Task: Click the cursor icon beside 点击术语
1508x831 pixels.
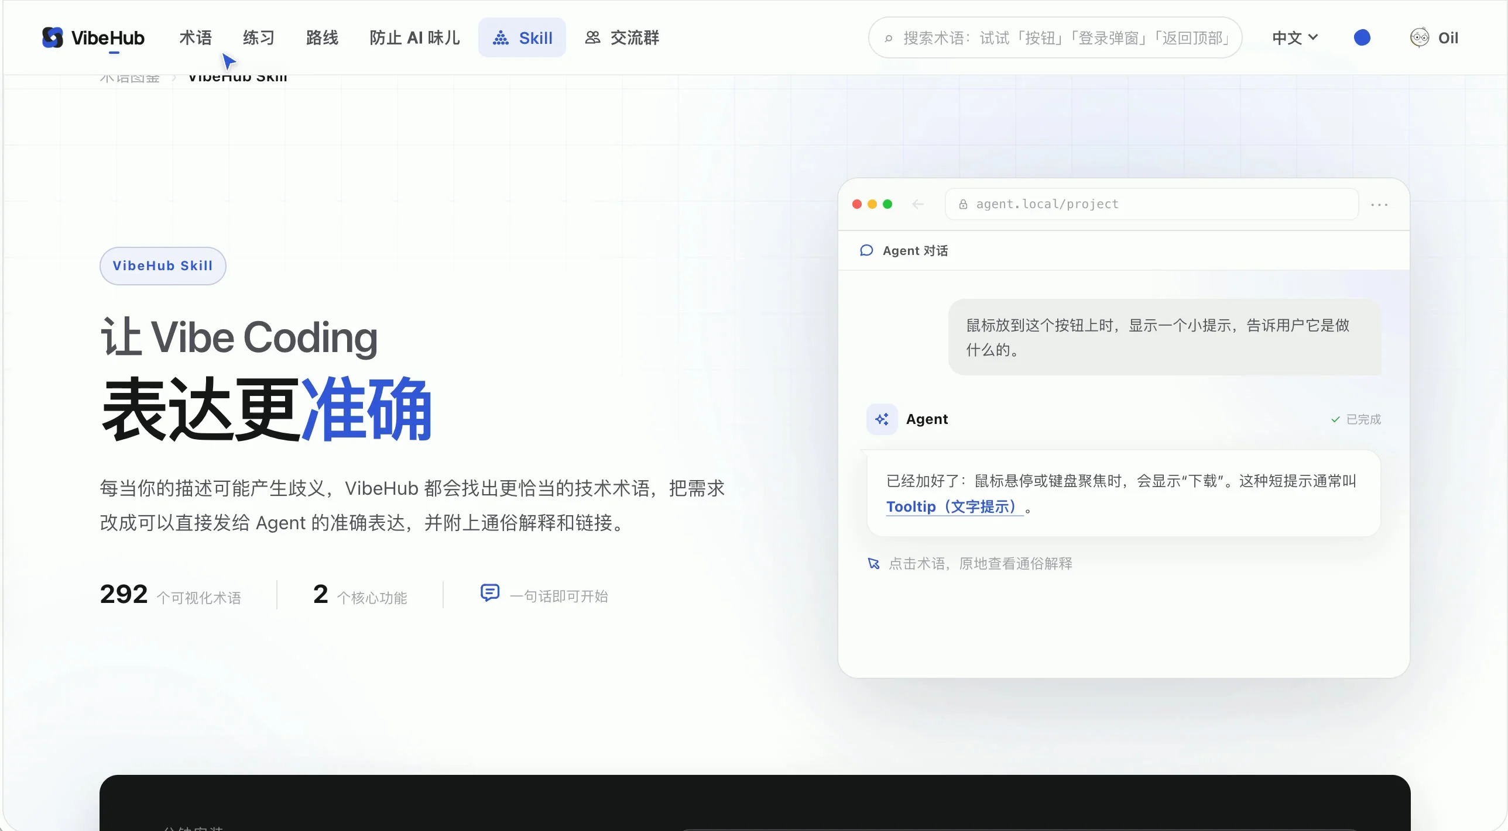Action: coord(873,564)
